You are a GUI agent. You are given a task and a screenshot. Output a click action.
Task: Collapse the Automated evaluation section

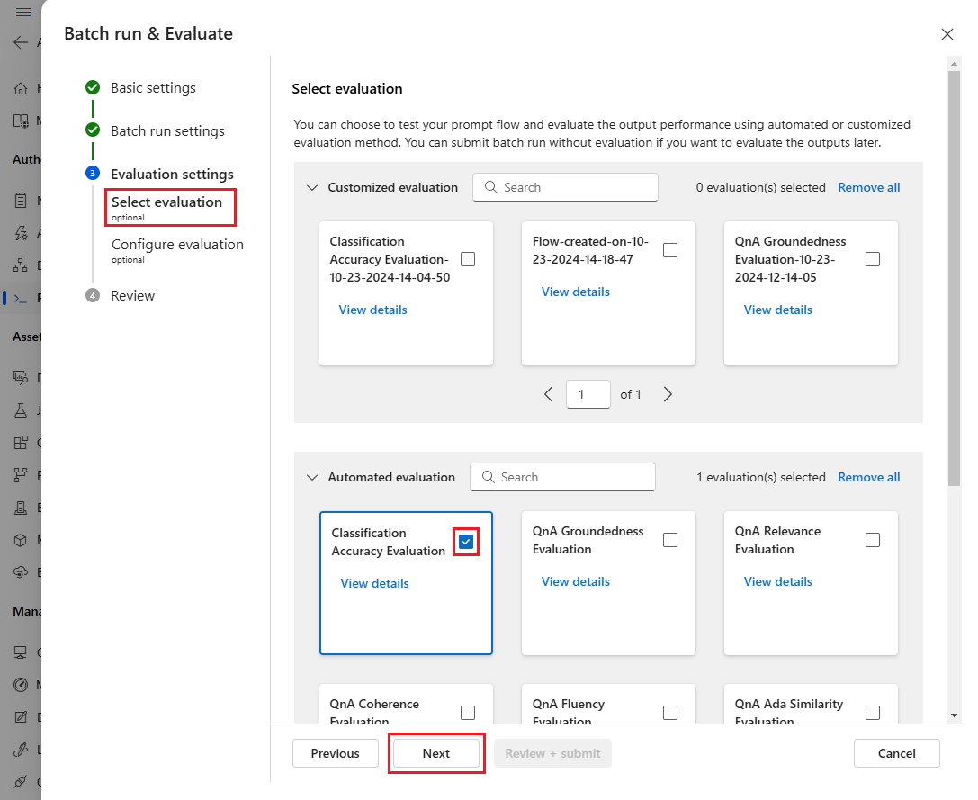pyautogui.click(x=312, y=477)
